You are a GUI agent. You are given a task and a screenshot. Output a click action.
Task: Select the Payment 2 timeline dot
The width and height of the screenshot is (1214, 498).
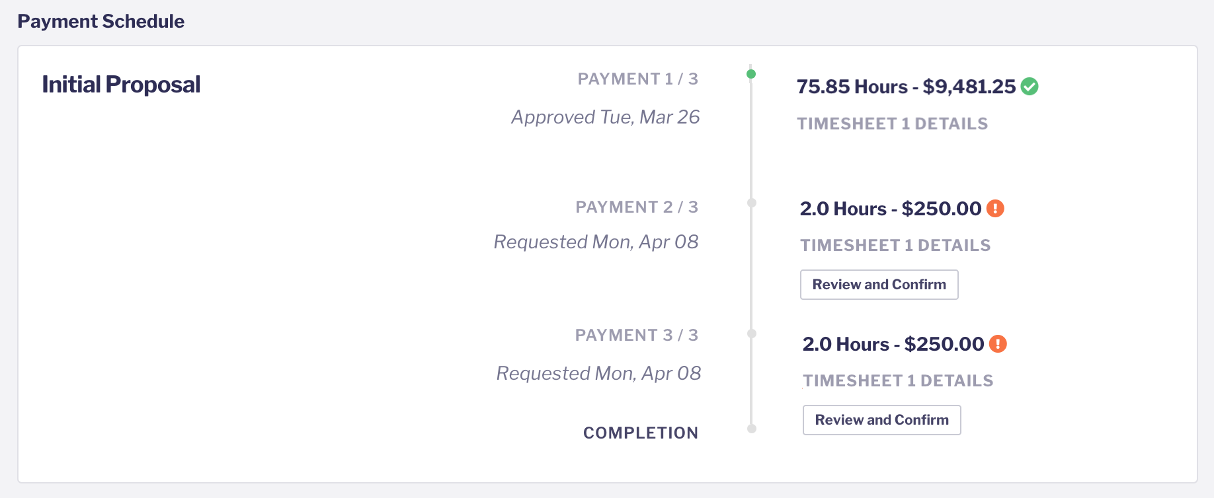(752, 203)
